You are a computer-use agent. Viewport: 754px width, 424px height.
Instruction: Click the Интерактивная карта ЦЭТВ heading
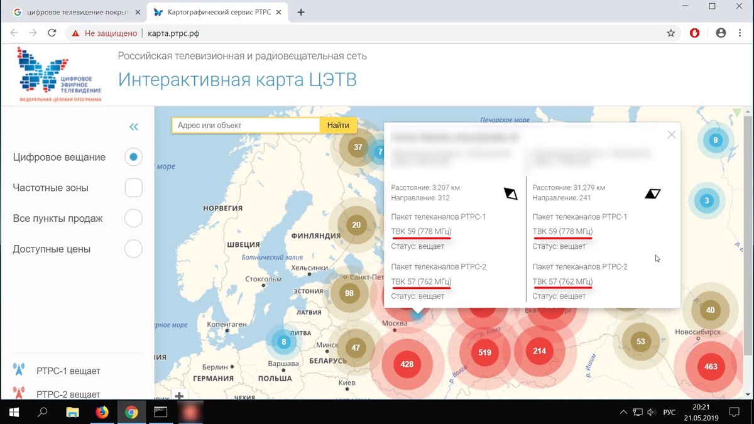238,80
